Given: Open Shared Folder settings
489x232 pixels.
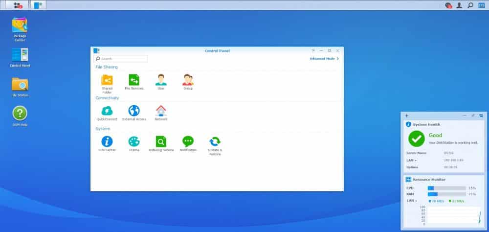Looking at the screenshot, I should pyautogui.click(x=107, y=84).
